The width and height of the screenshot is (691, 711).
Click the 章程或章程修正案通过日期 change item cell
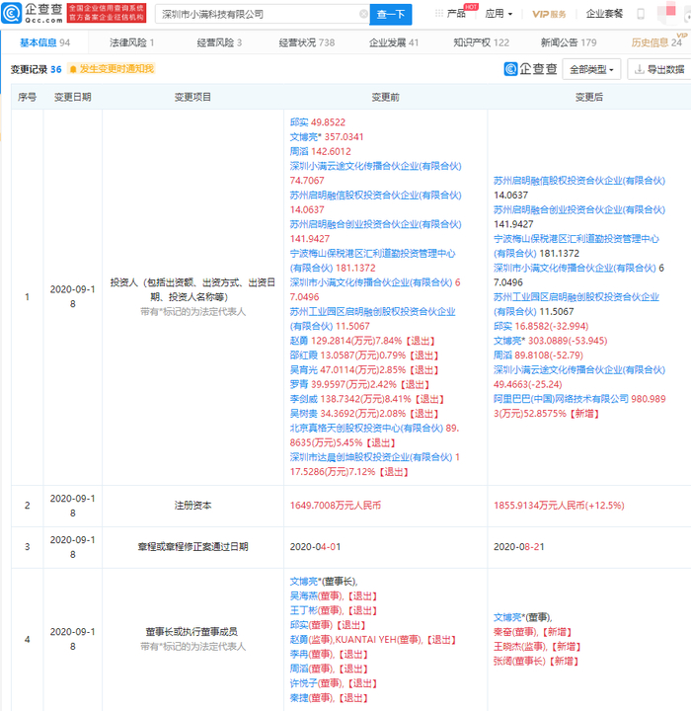pyautogui.click(x=192, y=547)
